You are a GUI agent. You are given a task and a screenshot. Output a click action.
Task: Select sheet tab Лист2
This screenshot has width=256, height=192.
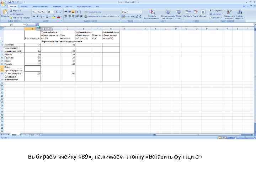(x=23, y=135)
